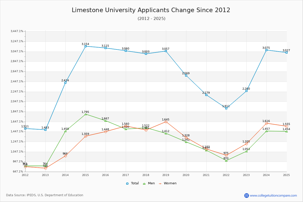Click the chart title Limestone University Applicants

point(151,10)
